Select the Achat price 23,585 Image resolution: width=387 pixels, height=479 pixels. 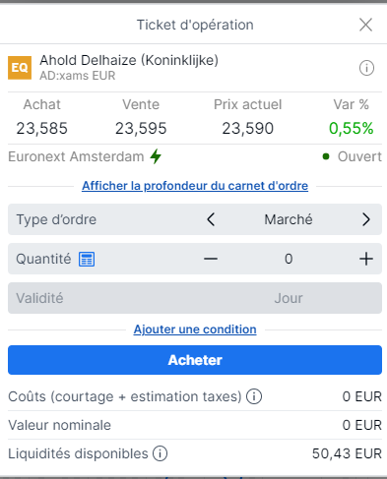pos(42,128)
